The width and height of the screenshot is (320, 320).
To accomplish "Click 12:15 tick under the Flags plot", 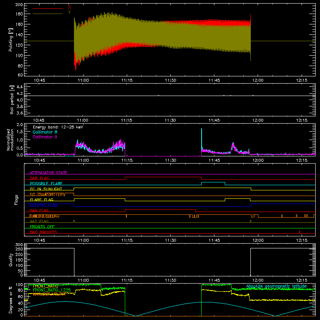I will [x=302, y=240].
